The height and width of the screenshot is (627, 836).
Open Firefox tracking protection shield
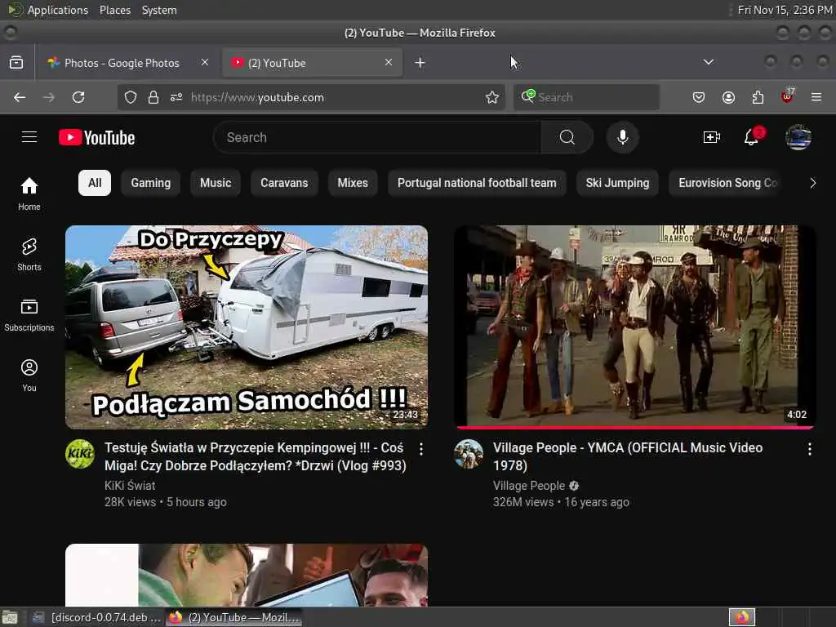[131, 97]
